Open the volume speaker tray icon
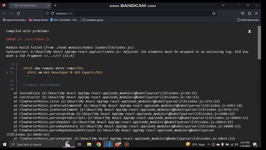 [x=236, y=145]
